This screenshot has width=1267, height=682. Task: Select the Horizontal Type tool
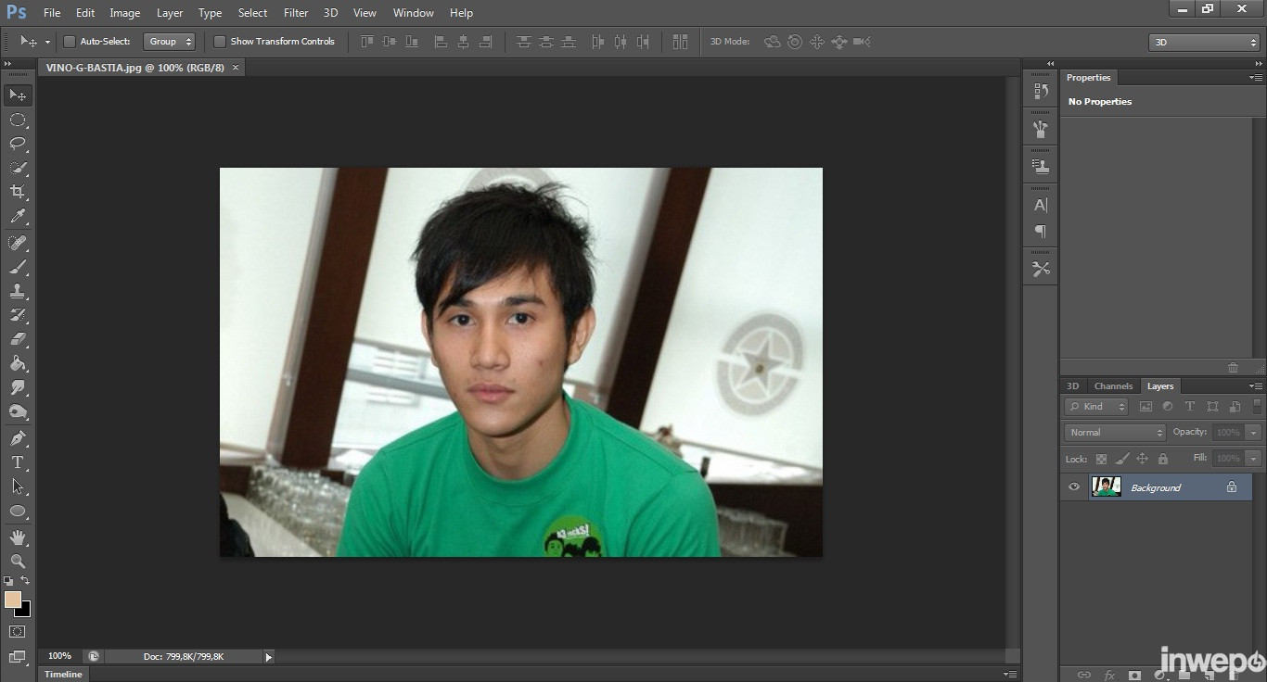tap(18, 462)
